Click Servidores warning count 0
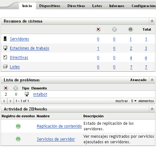Image resolution: width=156 pixels, height=147 pixels. click(x=114, y=39)
